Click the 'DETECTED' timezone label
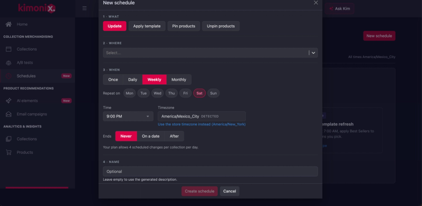 click(210, 116)
